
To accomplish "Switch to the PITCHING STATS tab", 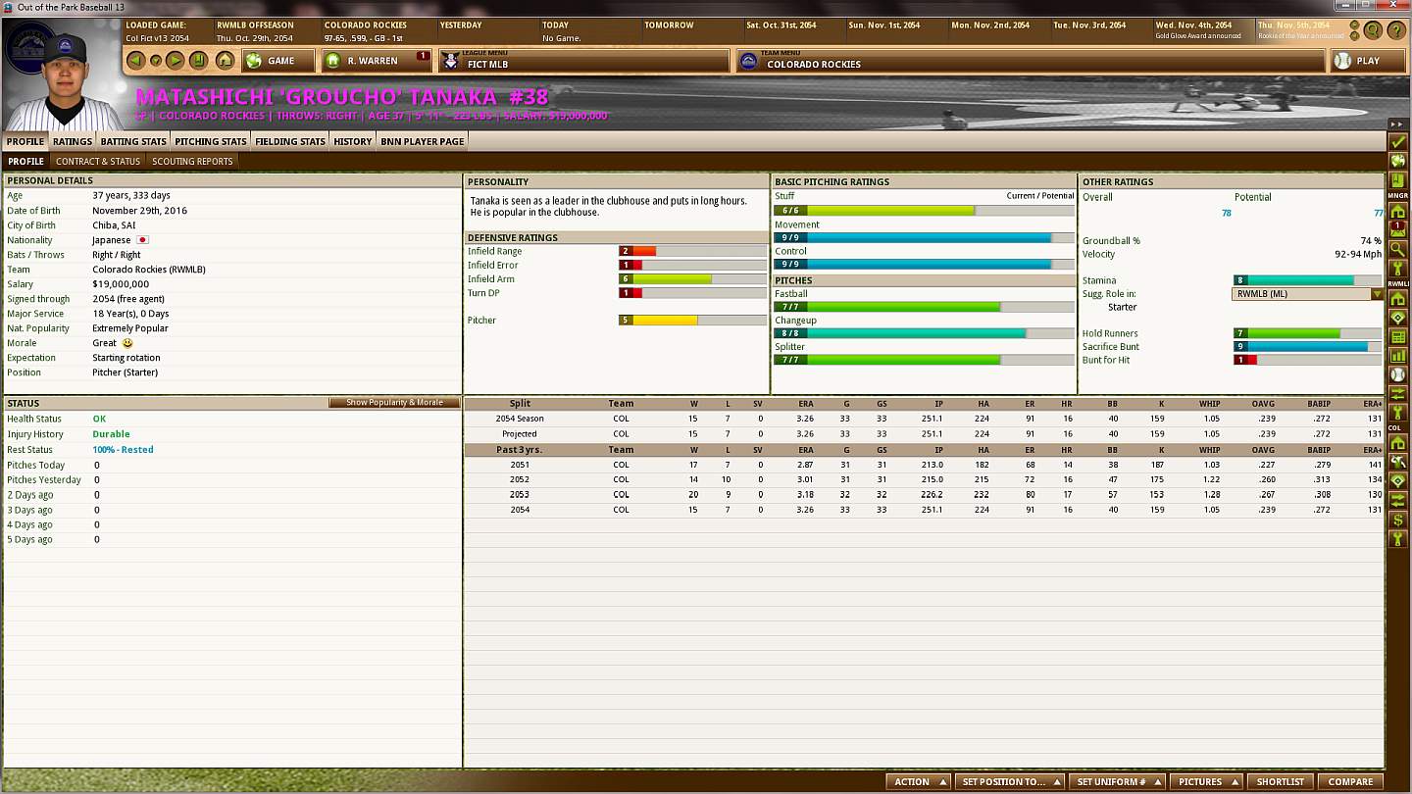I will (x=211, y=141).
